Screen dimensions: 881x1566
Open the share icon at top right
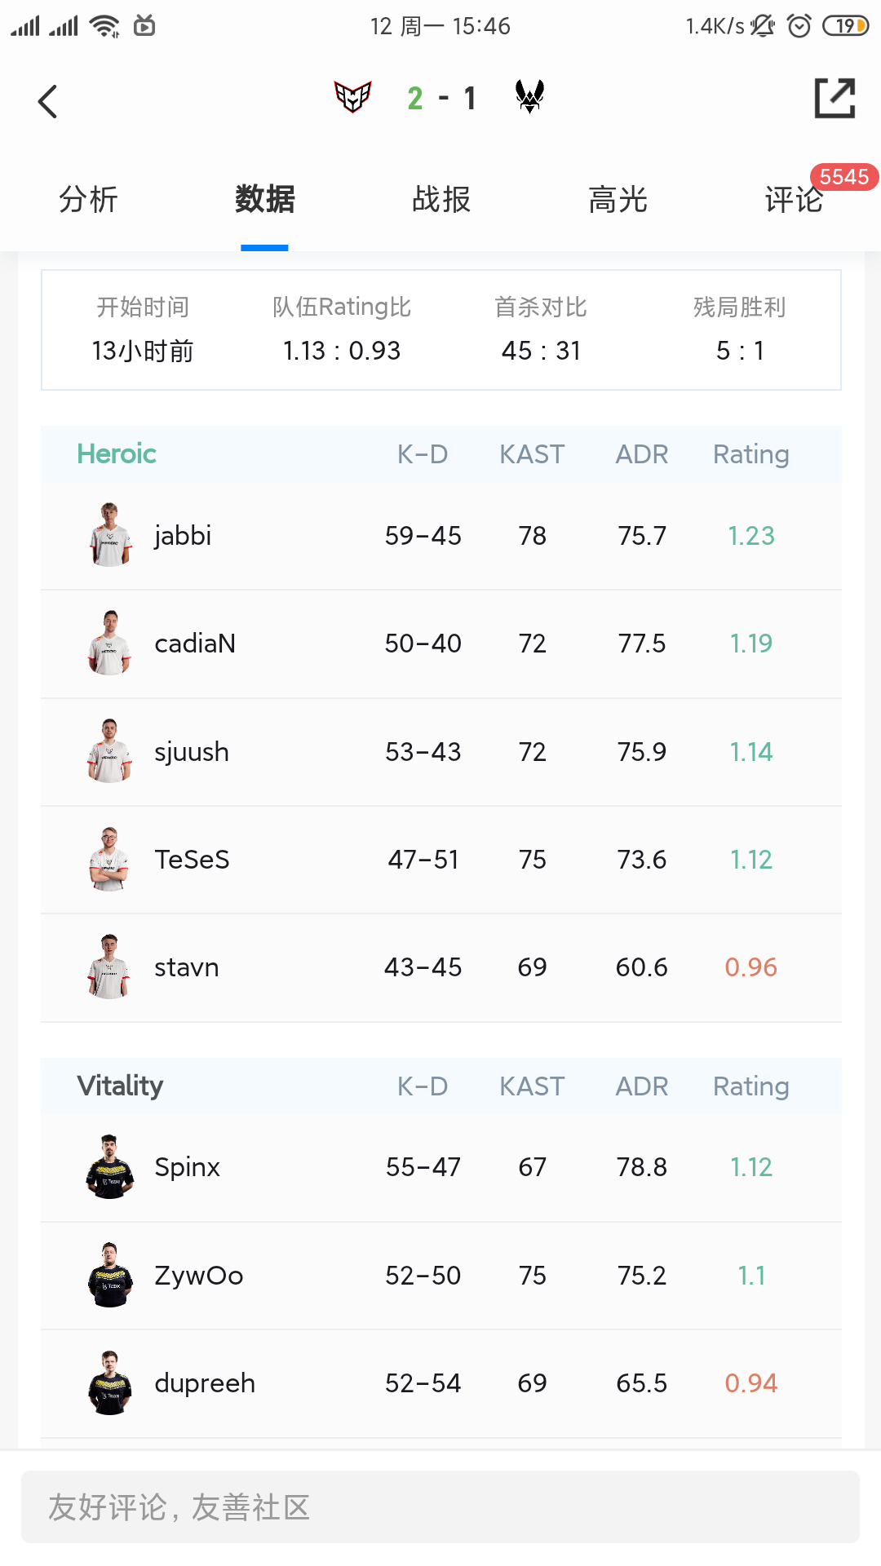click(x=835, y=99)
